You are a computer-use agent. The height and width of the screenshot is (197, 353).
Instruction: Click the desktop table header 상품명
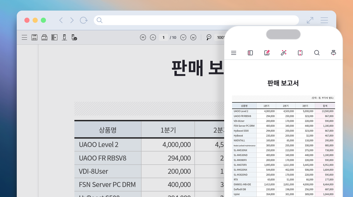click(108, 130)
